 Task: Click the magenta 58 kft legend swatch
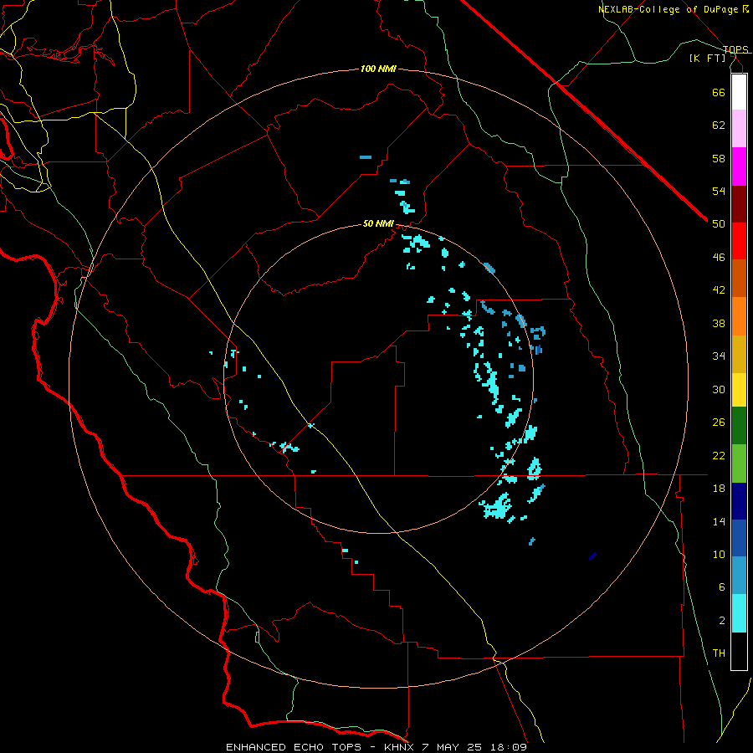pyautogui.click(x=739, y=166)
